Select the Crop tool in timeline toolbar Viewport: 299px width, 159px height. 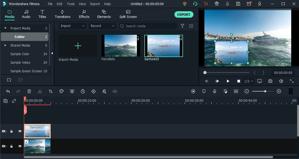pos(51,91)
